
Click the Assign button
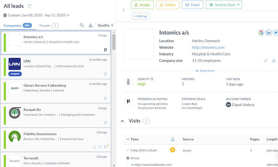[142, 5]
